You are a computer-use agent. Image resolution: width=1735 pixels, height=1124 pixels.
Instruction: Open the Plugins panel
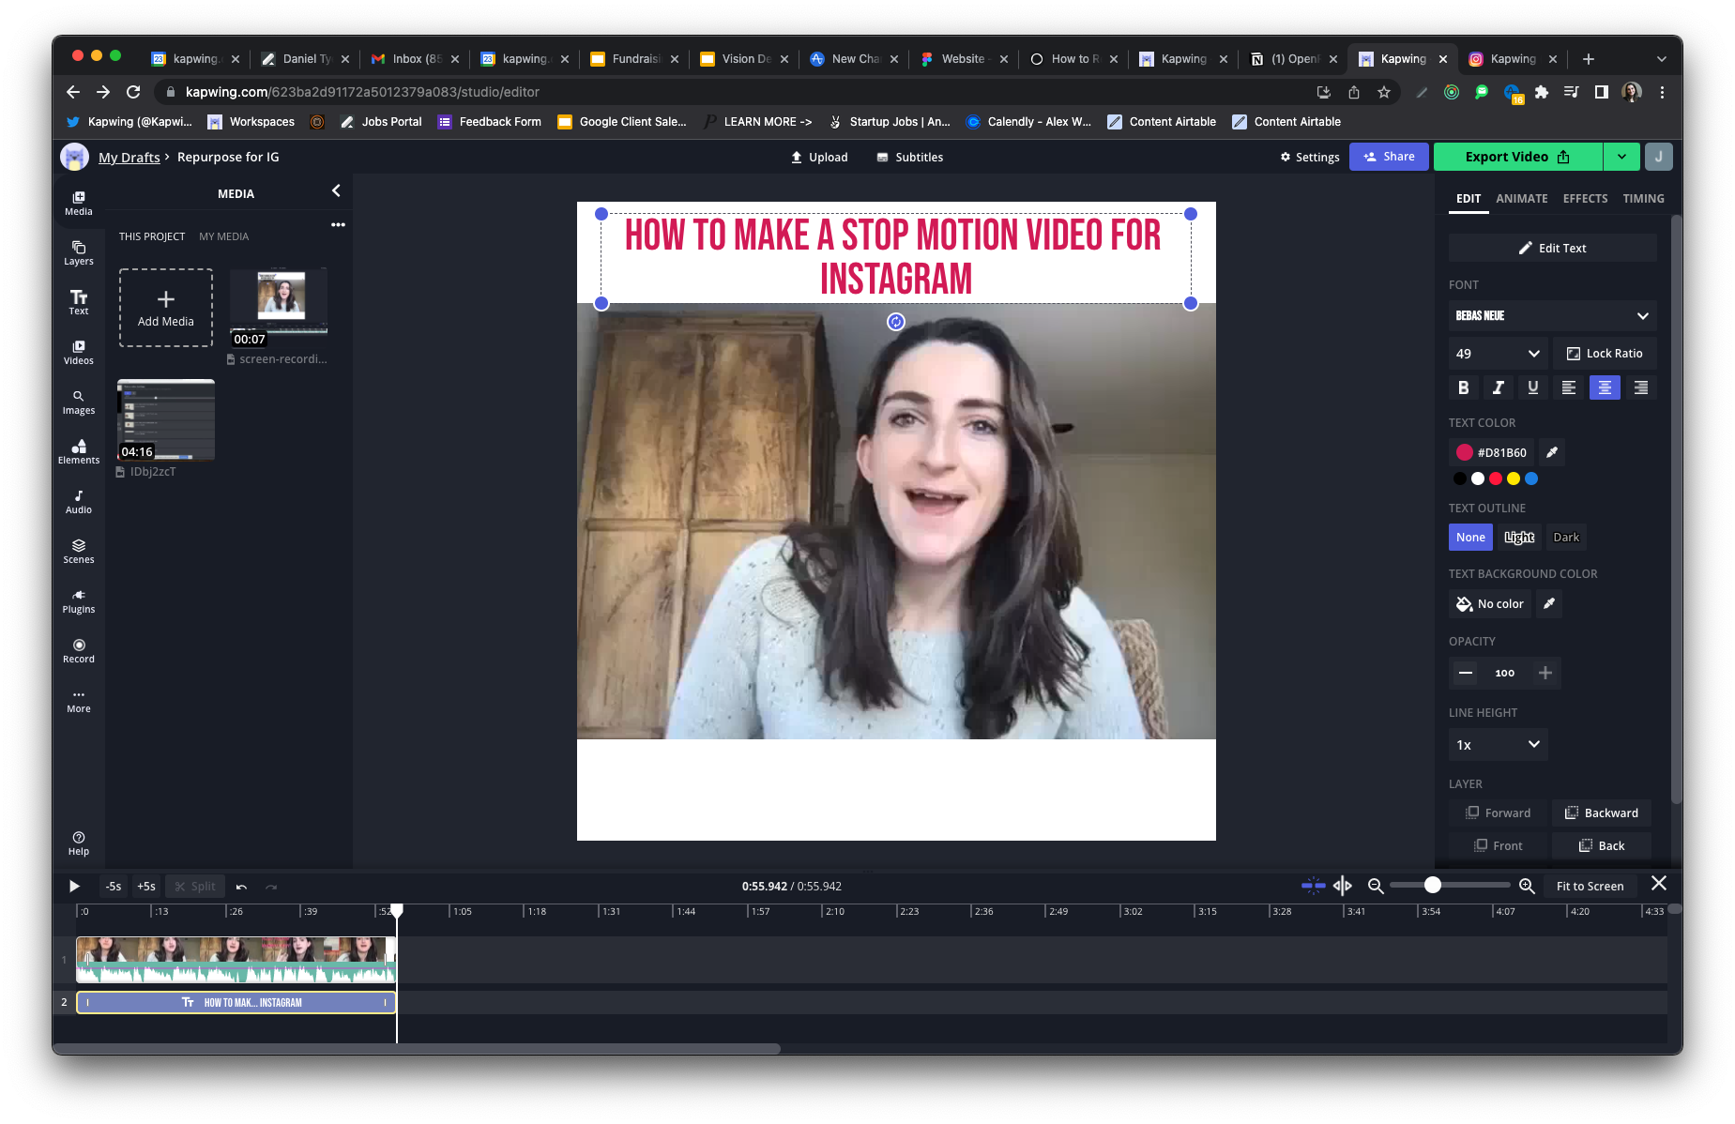[x=79, y=600]
